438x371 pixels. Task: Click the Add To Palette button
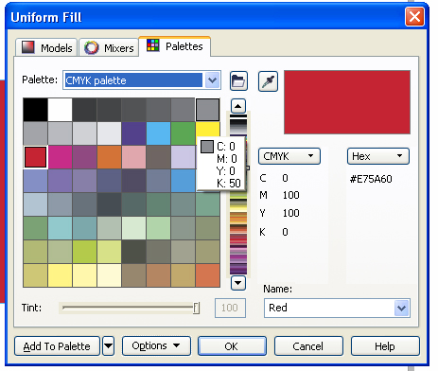pos(57,346)
